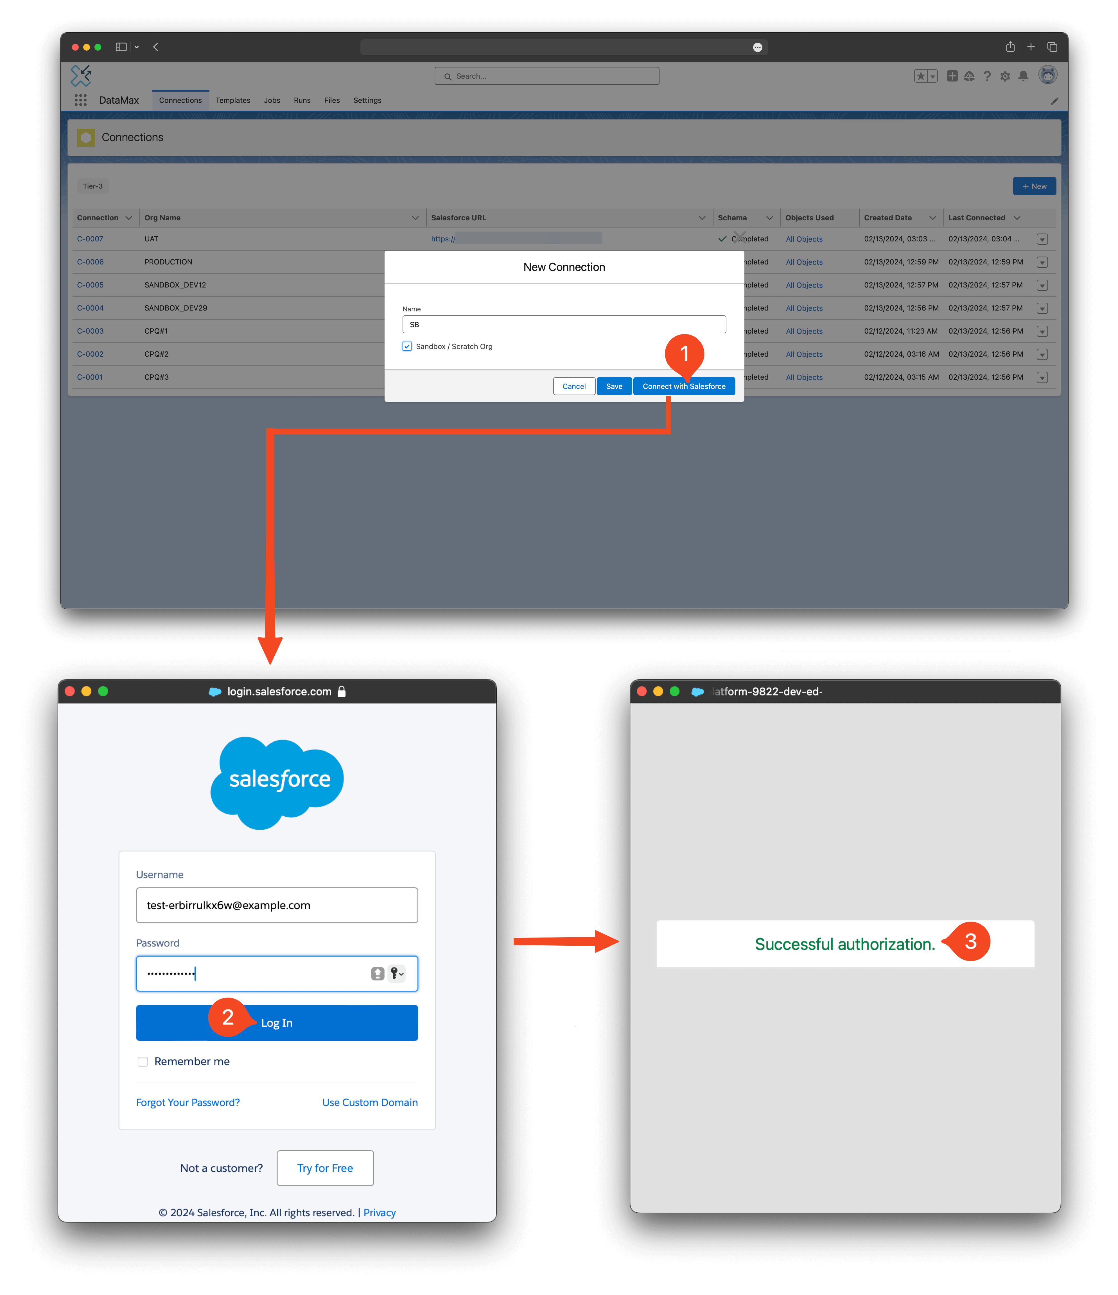Open row actions dropdown for C-0001
The height and width of the screenshot is (1295, 1118).
click(1042, 377)
